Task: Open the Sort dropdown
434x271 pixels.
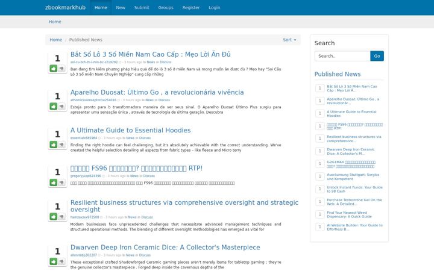Action: (x=289, y=40)
